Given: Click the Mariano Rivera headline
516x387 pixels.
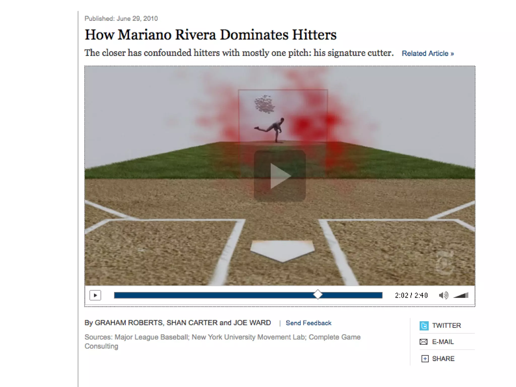Looking at the screenshot, I should point(210,35).
